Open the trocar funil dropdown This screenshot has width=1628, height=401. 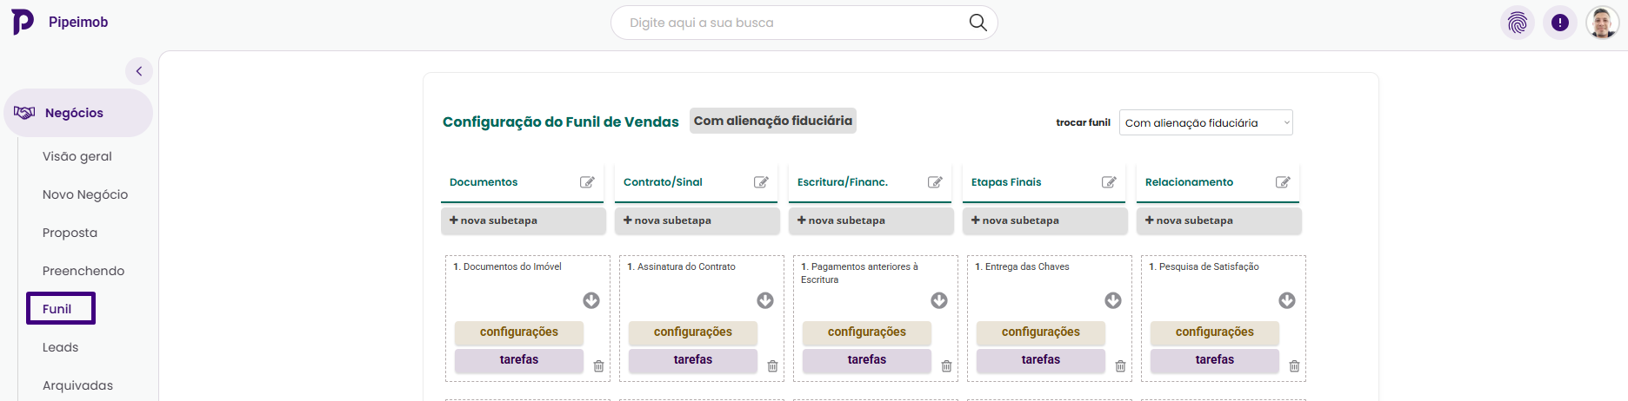click(1205, 123)
